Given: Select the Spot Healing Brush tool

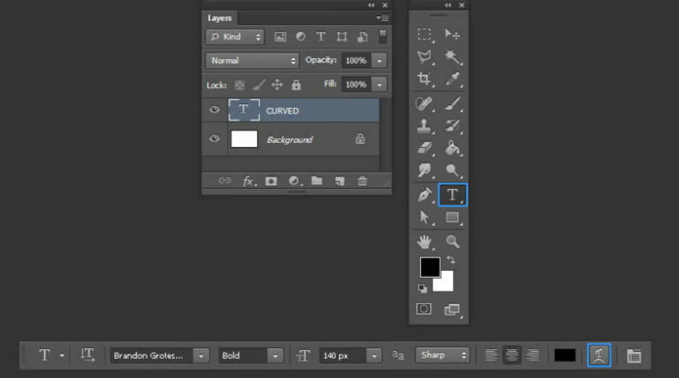Looking at the screenshot, I should point(425,104).
